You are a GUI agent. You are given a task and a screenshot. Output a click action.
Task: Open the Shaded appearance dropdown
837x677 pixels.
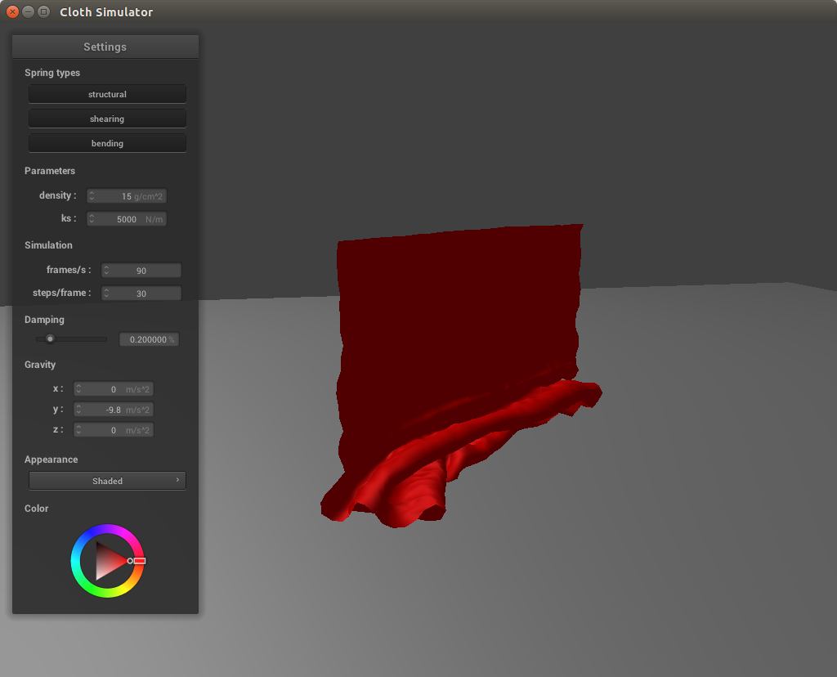[107, 481]
